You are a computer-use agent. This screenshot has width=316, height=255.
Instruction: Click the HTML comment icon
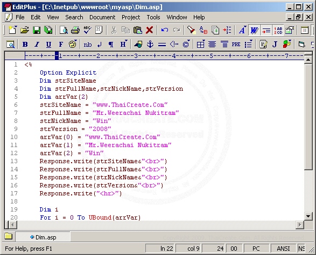[x=174, y=44]
